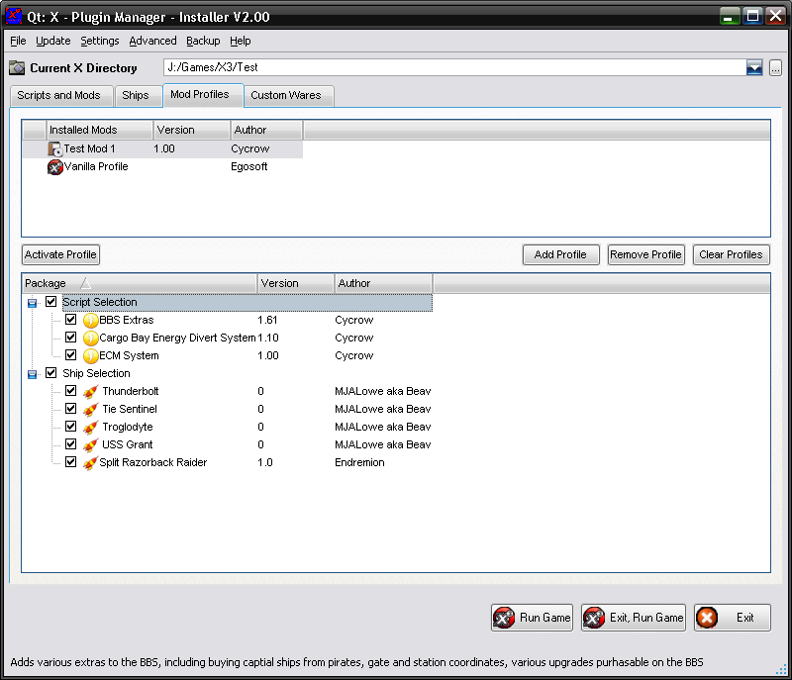792x680 pixels.
Task: Click the Cargo Bay Energy Divert System icon
Action: point(90,338)
